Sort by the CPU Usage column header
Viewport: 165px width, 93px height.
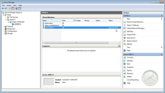pos(78,21)
